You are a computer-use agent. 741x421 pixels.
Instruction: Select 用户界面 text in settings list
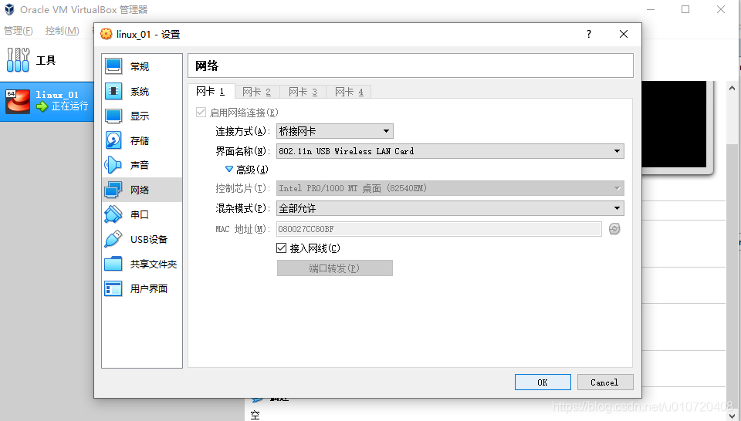pyautogui.click(x=149, y=288)
